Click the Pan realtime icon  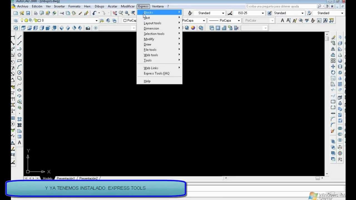click(x=115, y=13)
